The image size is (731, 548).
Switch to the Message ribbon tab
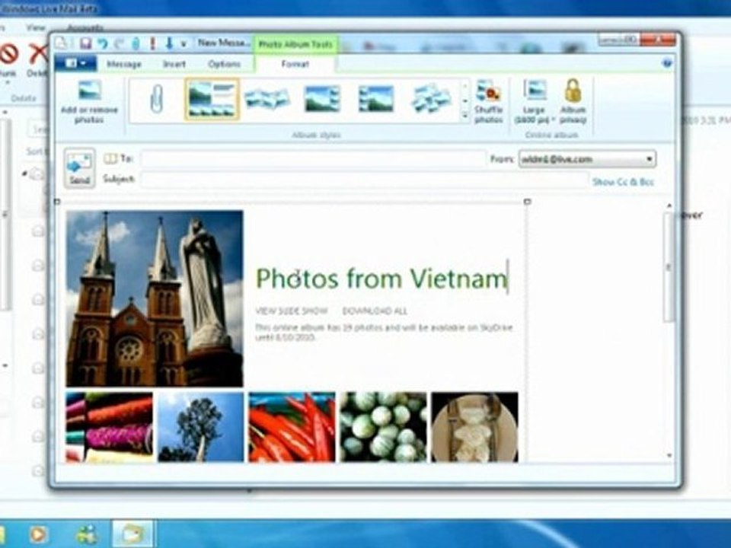[x=124, y=64]
